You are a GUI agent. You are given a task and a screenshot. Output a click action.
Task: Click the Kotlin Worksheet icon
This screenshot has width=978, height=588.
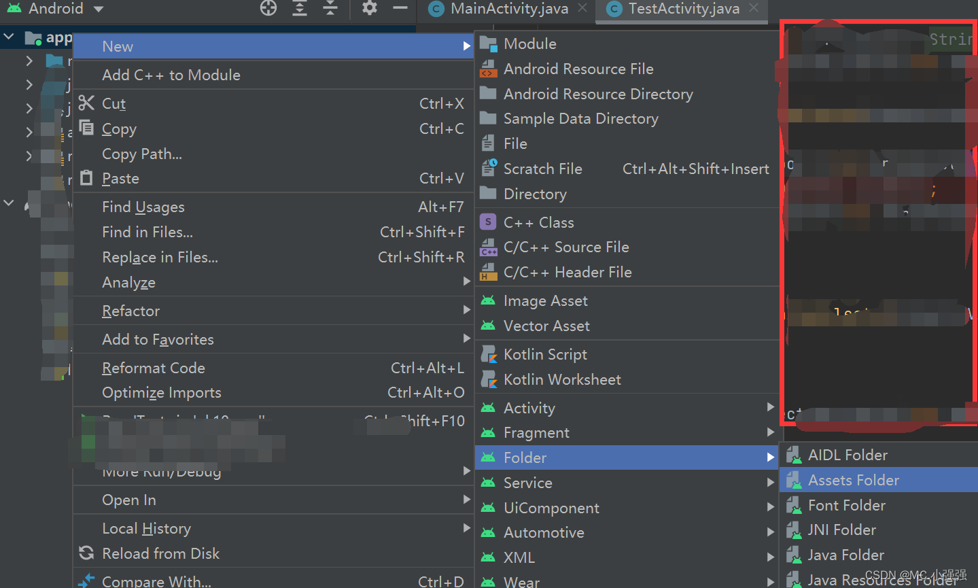[489, 379]
